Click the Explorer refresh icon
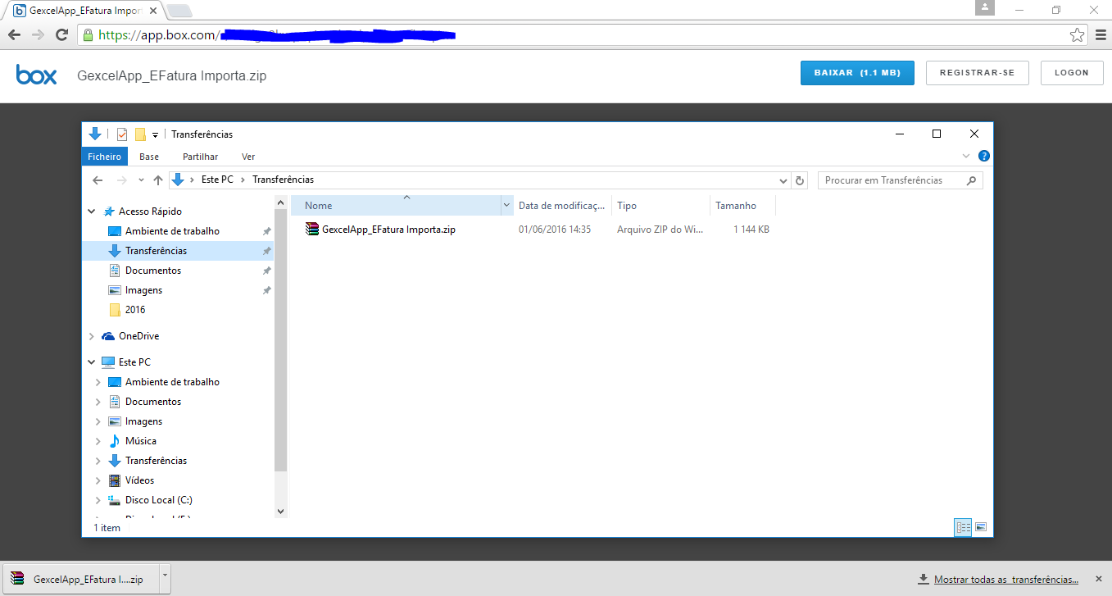The height and width of the screenshot is (596, 1112). tap(801, 180)
